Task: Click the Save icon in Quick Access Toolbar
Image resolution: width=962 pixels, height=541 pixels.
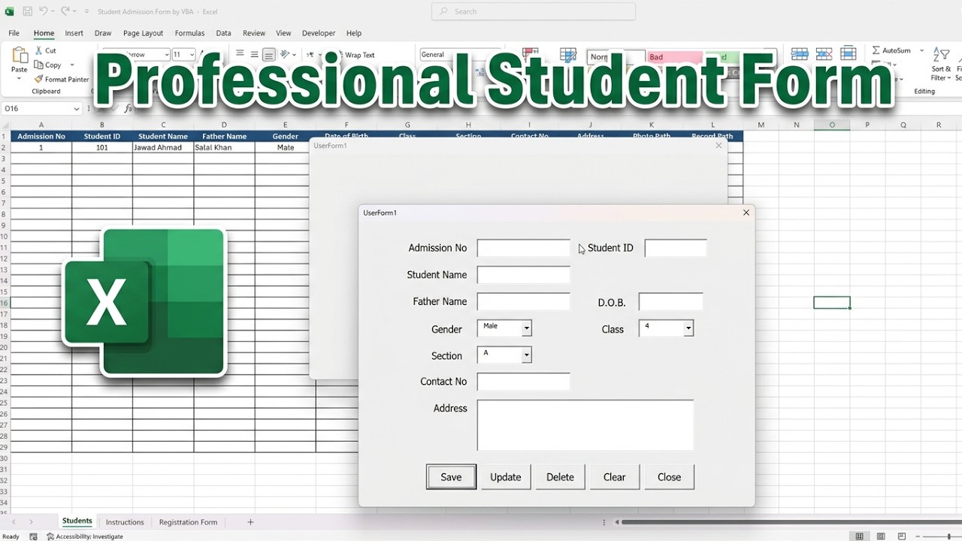Action: point(27,11)
